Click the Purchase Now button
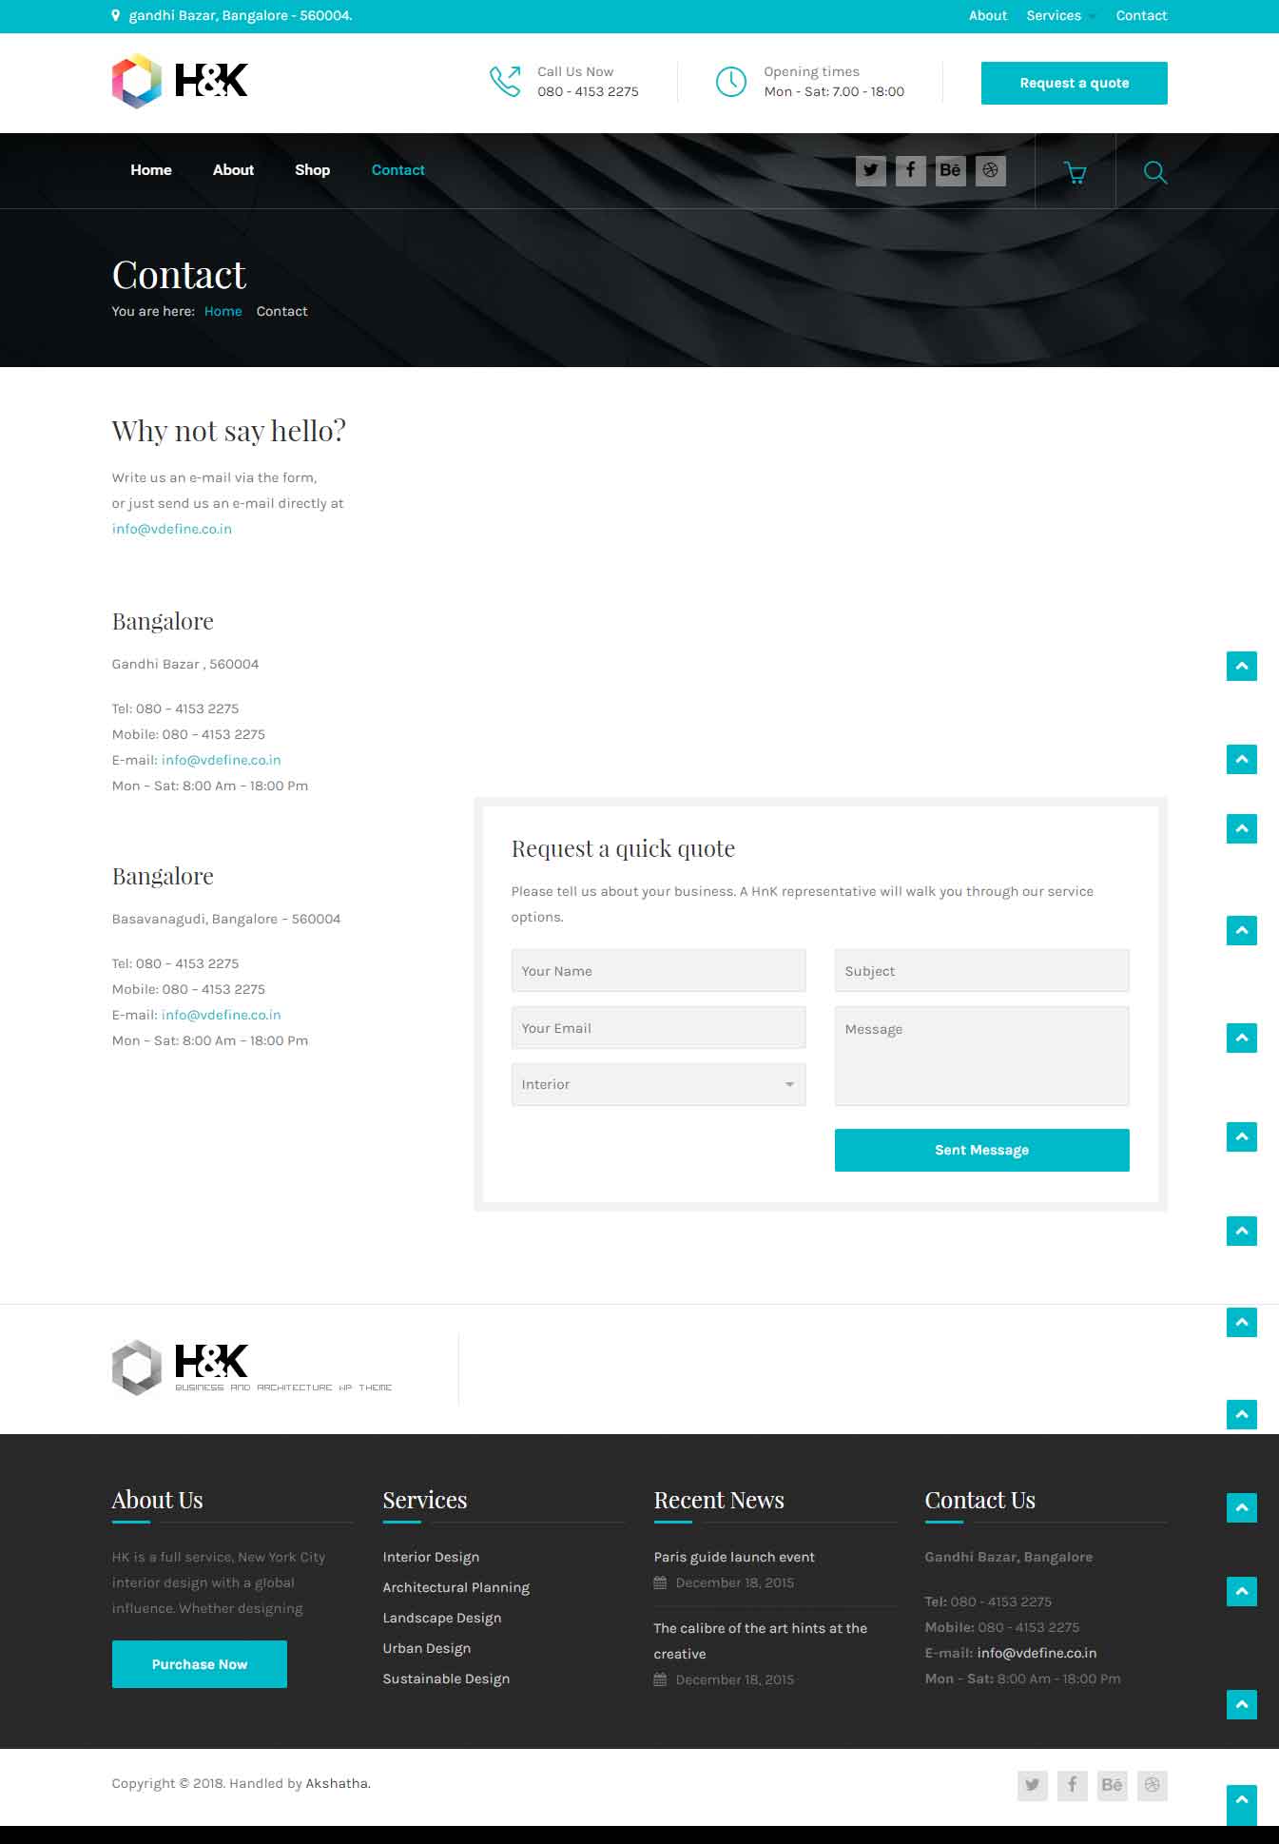 tap(200, 1664)
